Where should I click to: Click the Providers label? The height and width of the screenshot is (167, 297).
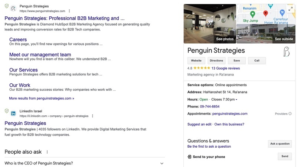(x=281, y=114)
